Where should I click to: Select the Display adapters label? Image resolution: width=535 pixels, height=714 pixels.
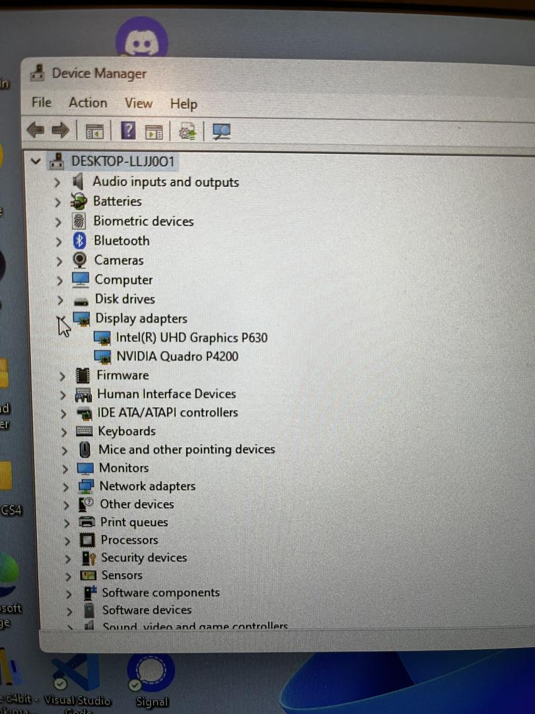141,318
